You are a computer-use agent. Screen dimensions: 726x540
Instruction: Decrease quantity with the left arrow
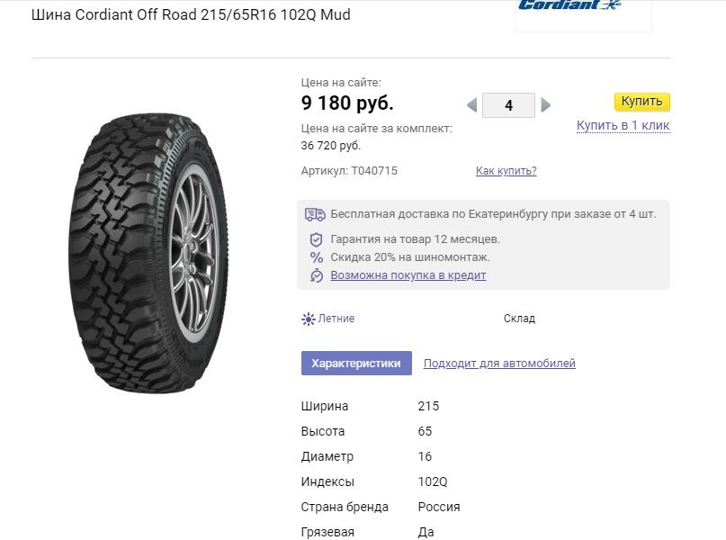[x=472, y=105]
